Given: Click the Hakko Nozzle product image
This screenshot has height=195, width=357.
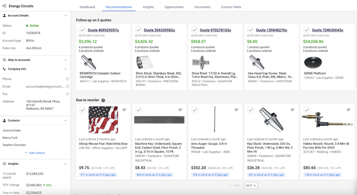Looking at the screenshot, I should tap(327, 120).
